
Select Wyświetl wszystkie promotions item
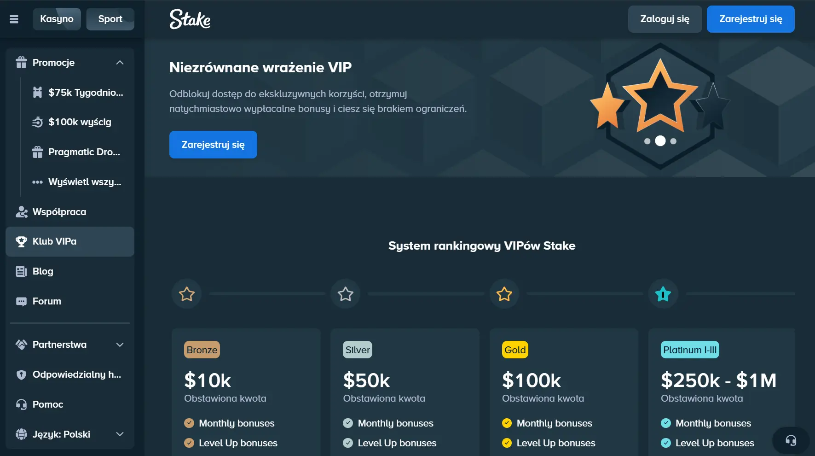click(79, 182)
